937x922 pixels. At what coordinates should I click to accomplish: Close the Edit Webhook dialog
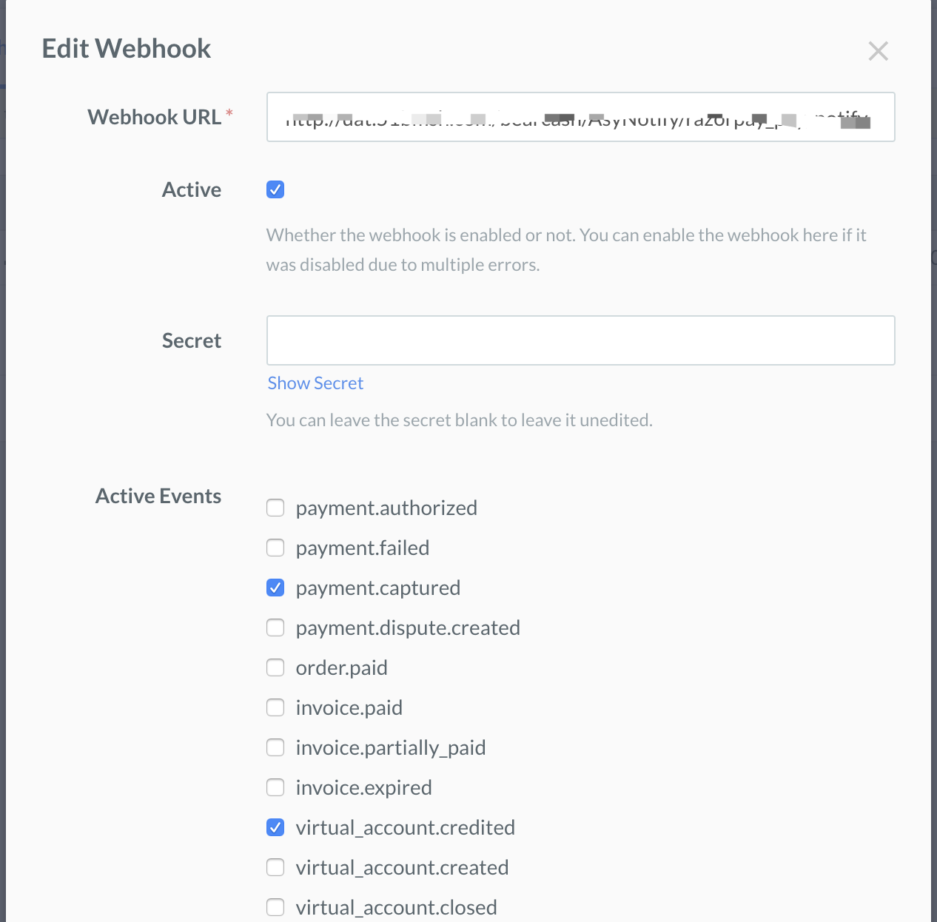pyautogui.click(x=878, y=50)
